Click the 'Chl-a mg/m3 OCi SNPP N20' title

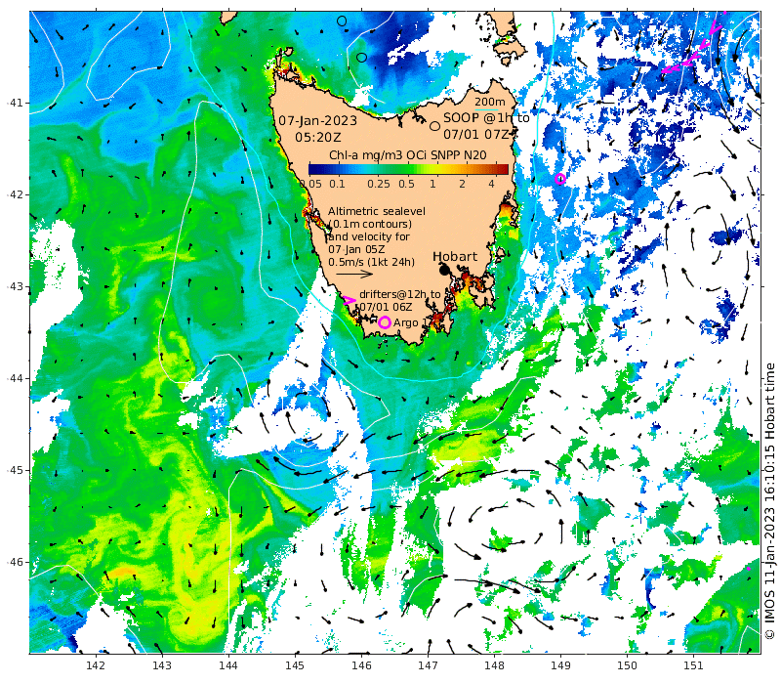pos(408,155)
